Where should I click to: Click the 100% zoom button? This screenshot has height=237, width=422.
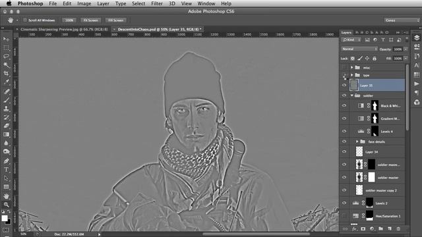coord(69,20)
